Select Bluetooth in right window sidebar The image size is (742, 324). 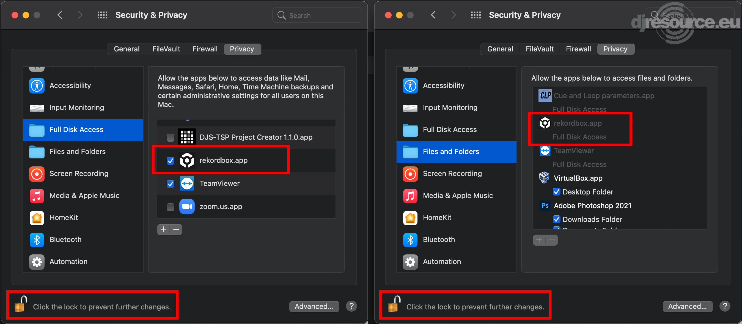(456, 240)
